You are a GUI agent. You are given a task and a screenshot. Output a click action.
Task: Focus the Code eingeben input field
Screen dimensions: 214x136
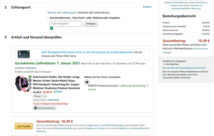[66, 24]
